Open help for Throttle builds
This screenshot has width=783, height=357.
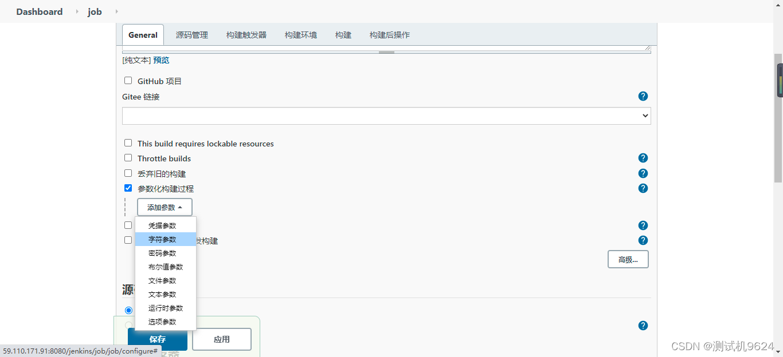click(x=643, y=158)
